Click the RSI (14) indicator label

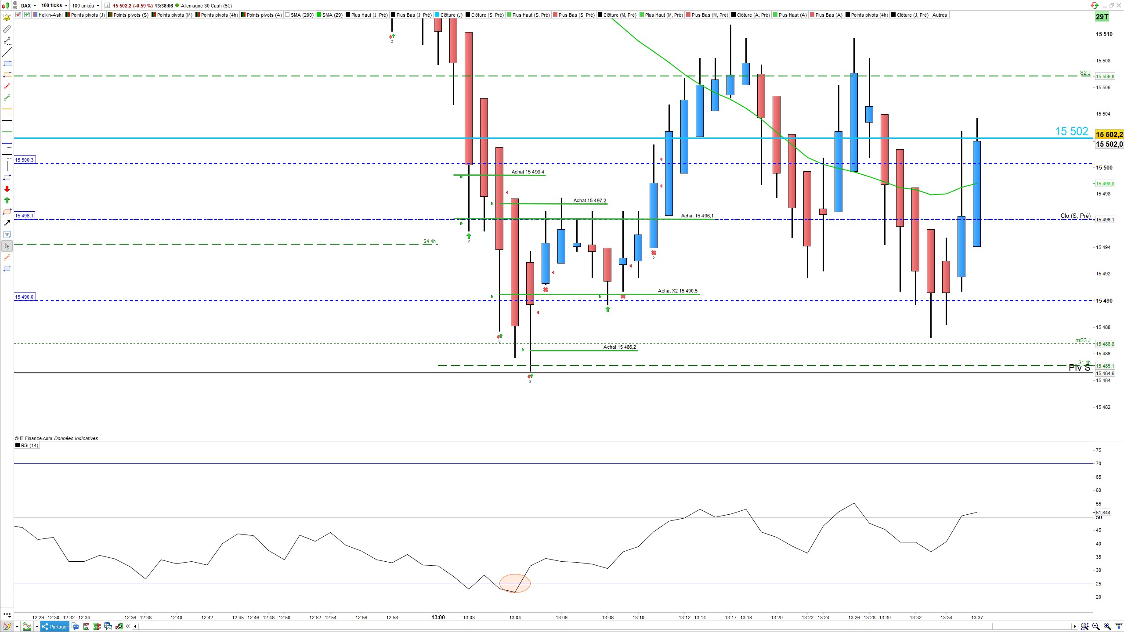point(27,445)
